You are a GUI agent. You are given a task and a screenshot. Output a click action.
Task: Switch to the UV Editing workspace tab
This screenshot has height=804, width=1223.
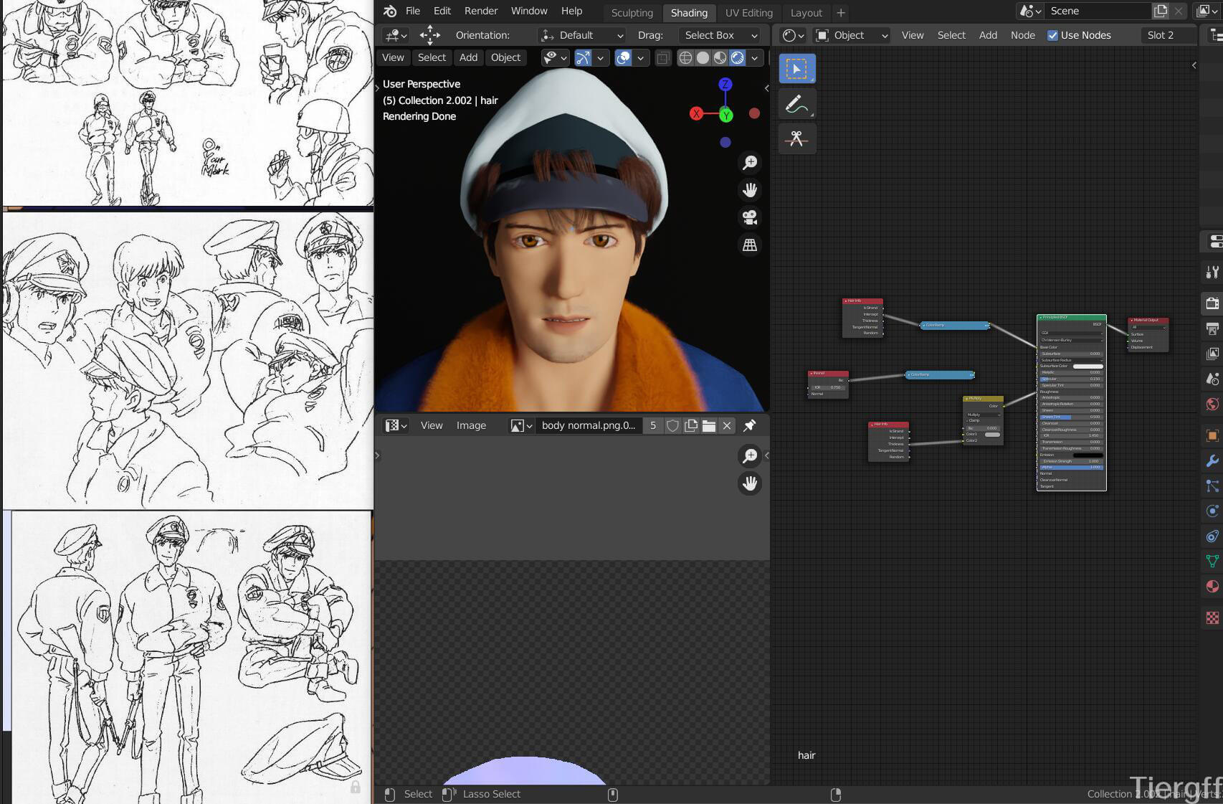[748, 12]
